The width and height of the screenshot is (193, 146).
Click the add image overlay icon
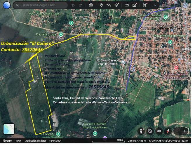[x=134, y=5]
